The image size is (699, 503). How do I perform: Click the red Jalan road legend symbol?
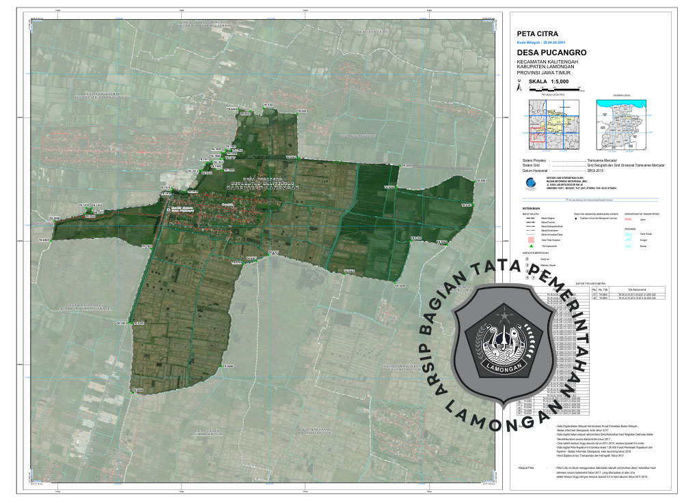[x=629, y=220]
